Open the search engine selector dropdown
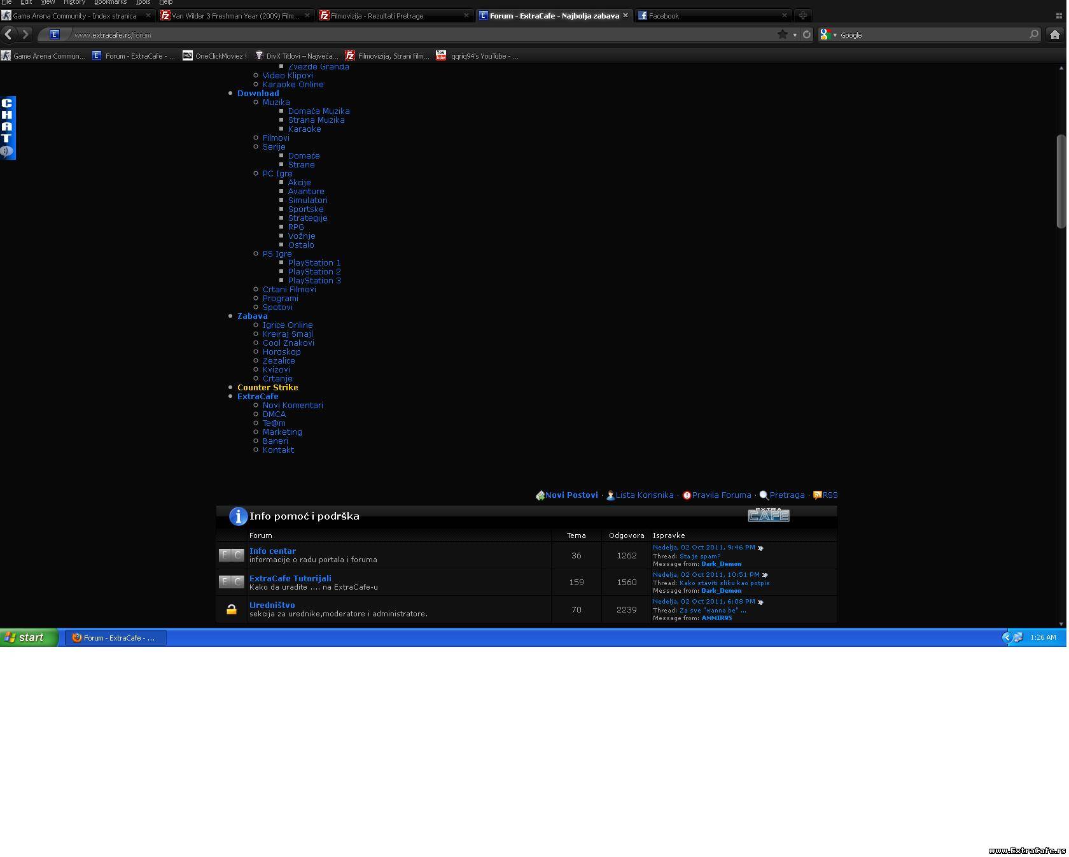Screen dimensions: 1069x857 (828, 35)
